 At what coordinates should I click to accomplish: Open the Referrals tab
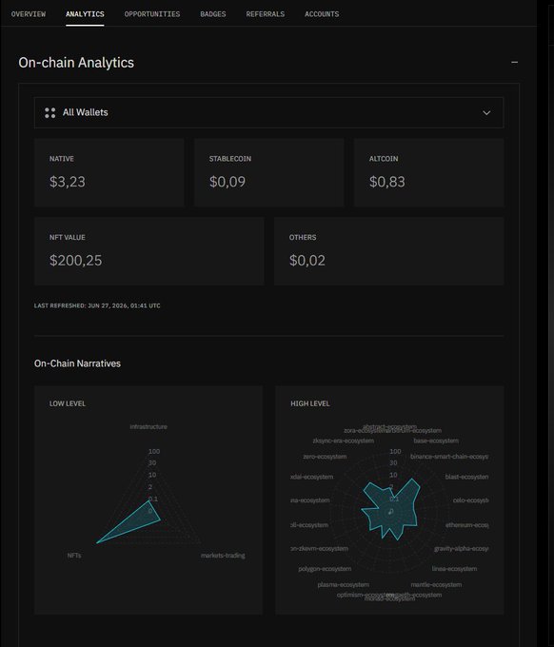point(265,14)
